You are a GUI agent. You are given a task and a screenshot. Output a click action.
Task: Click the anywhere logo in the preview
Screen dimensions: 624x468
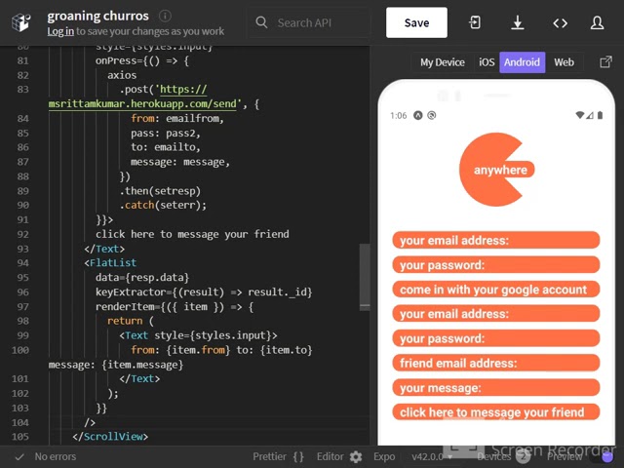pyautogui.click(x=496, y=170)
